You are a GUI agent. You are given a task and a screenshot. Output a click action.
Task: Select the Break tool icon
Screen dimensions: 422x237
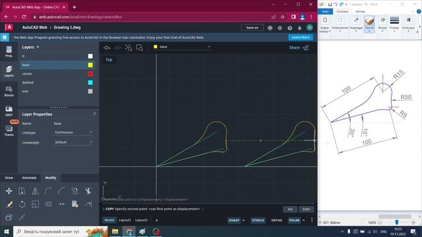pos(61,204)
